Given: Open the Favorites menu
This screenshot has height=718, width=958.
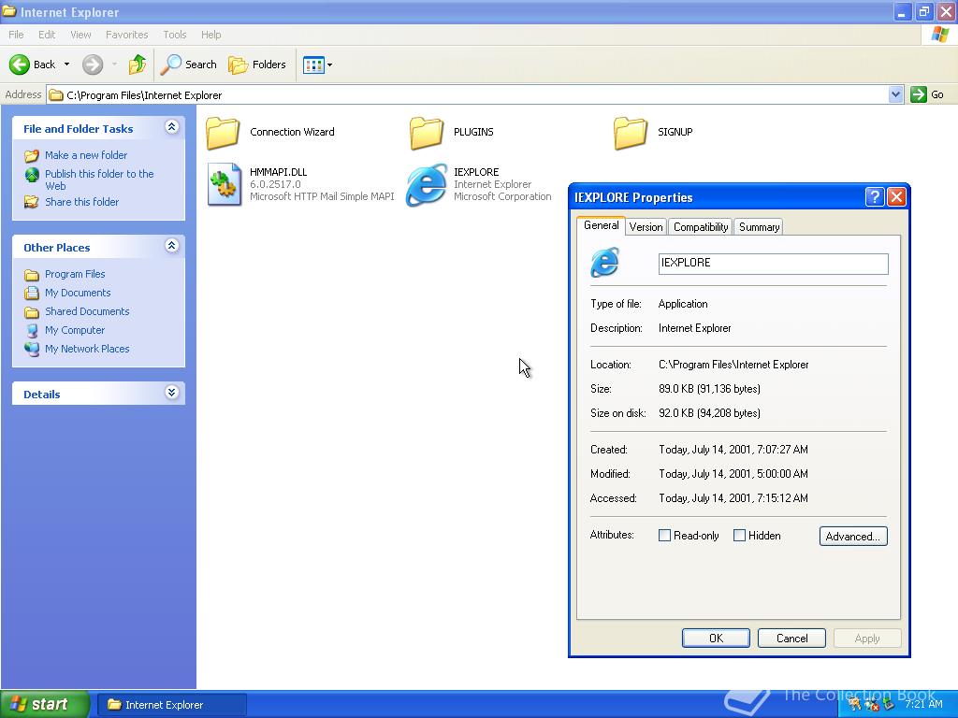Looking at the screenshot, I should pyautogui.click(x=126, y=35).
